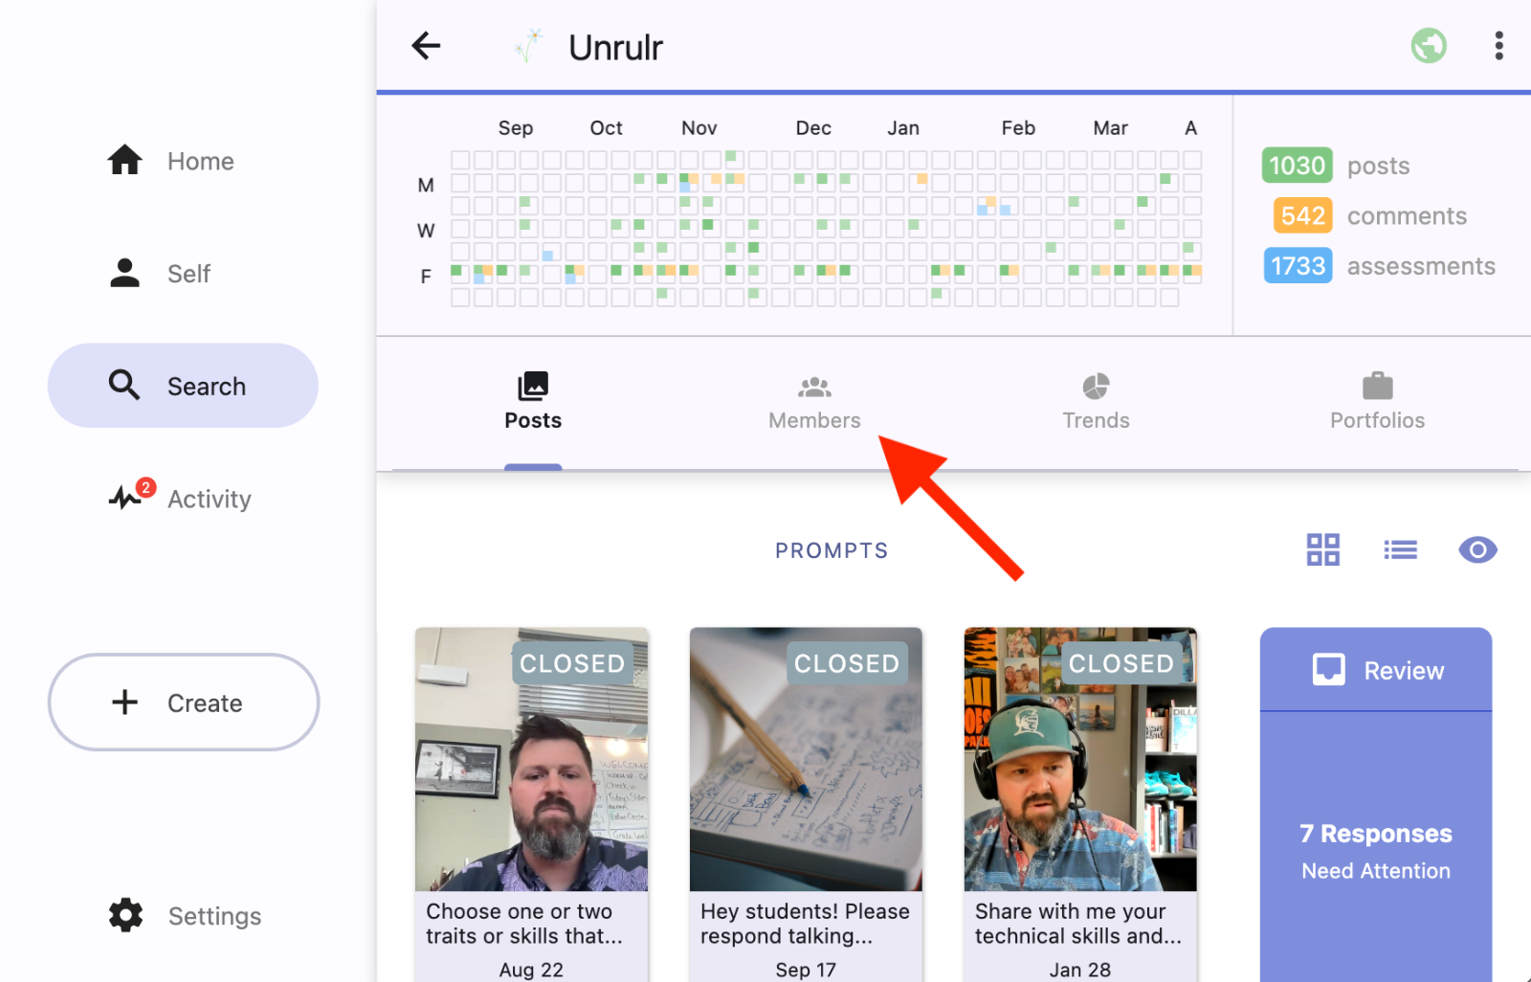Toggle the eye visibility icon
The height and width of the screenshot is (982, 1531).
1476,549
